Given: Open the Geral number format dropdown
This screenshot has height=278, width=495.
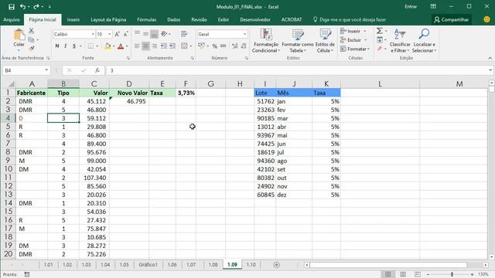Looking at the screenshot, I should pyautogui.click(x=244, y=34).
